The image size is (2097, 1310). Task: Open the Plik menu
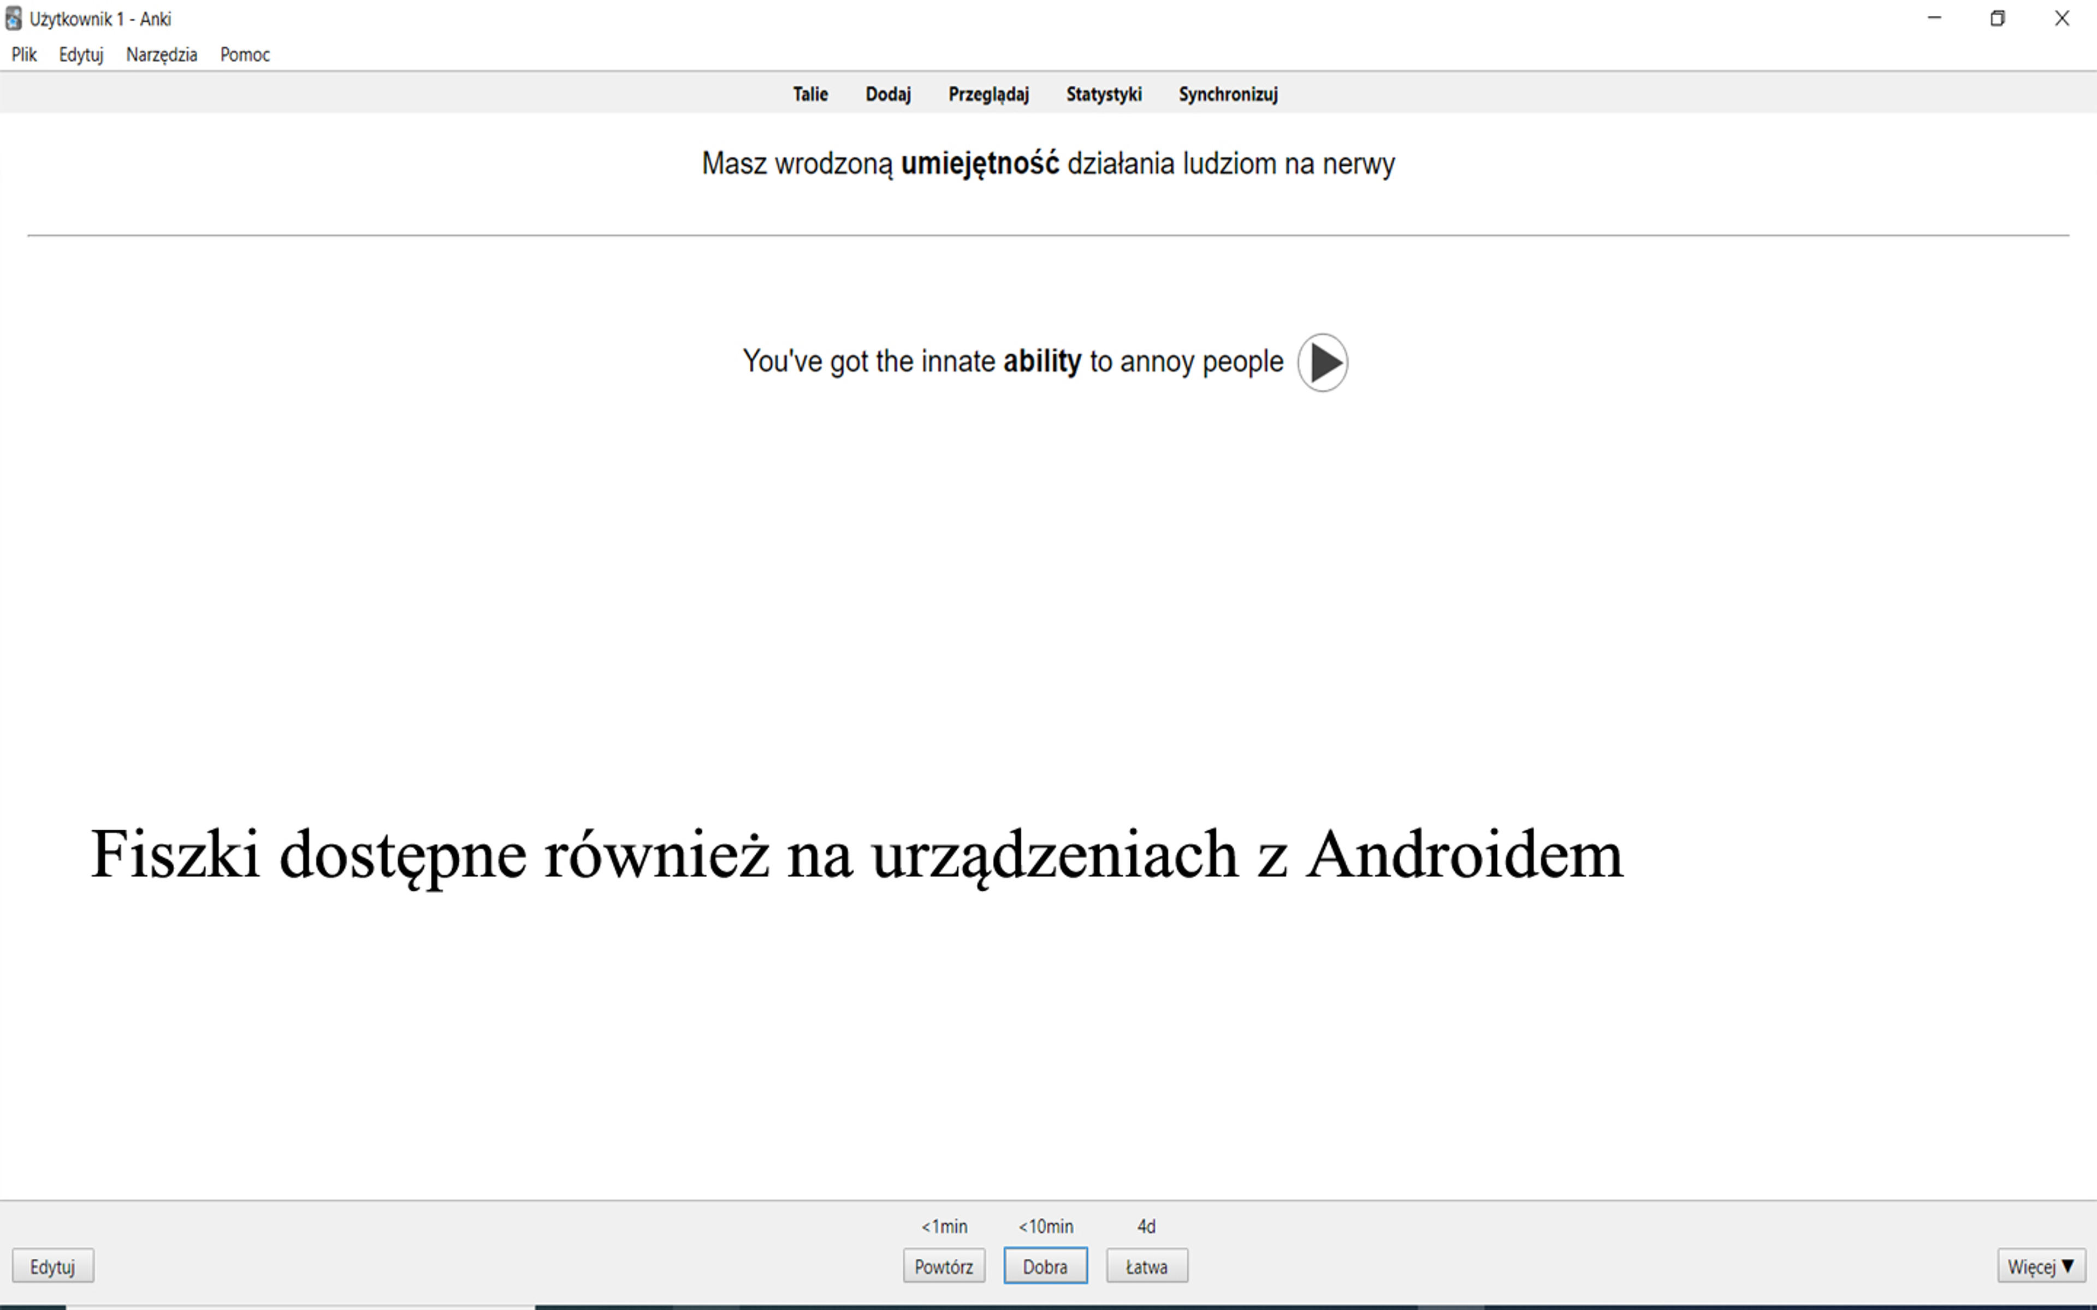click(24, 55)
